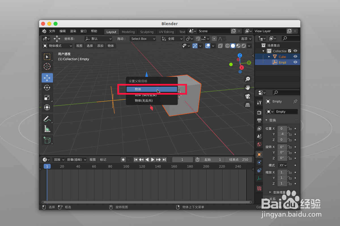Open the Output properties printer tab
Screen dimensions: 340x226
tap(259, 120)
